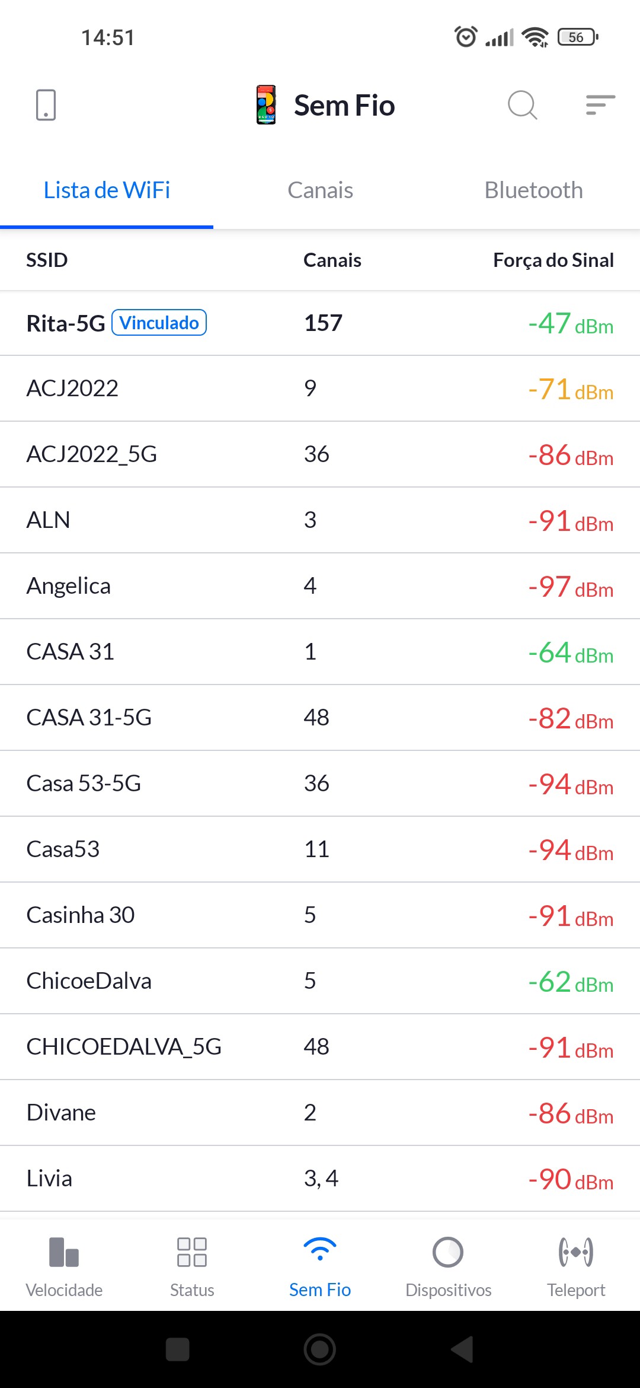Image resolution: width=640 pixels, height=1388 pixels.
Task: Go to the Status grid icon
Action: [192, 1266]
